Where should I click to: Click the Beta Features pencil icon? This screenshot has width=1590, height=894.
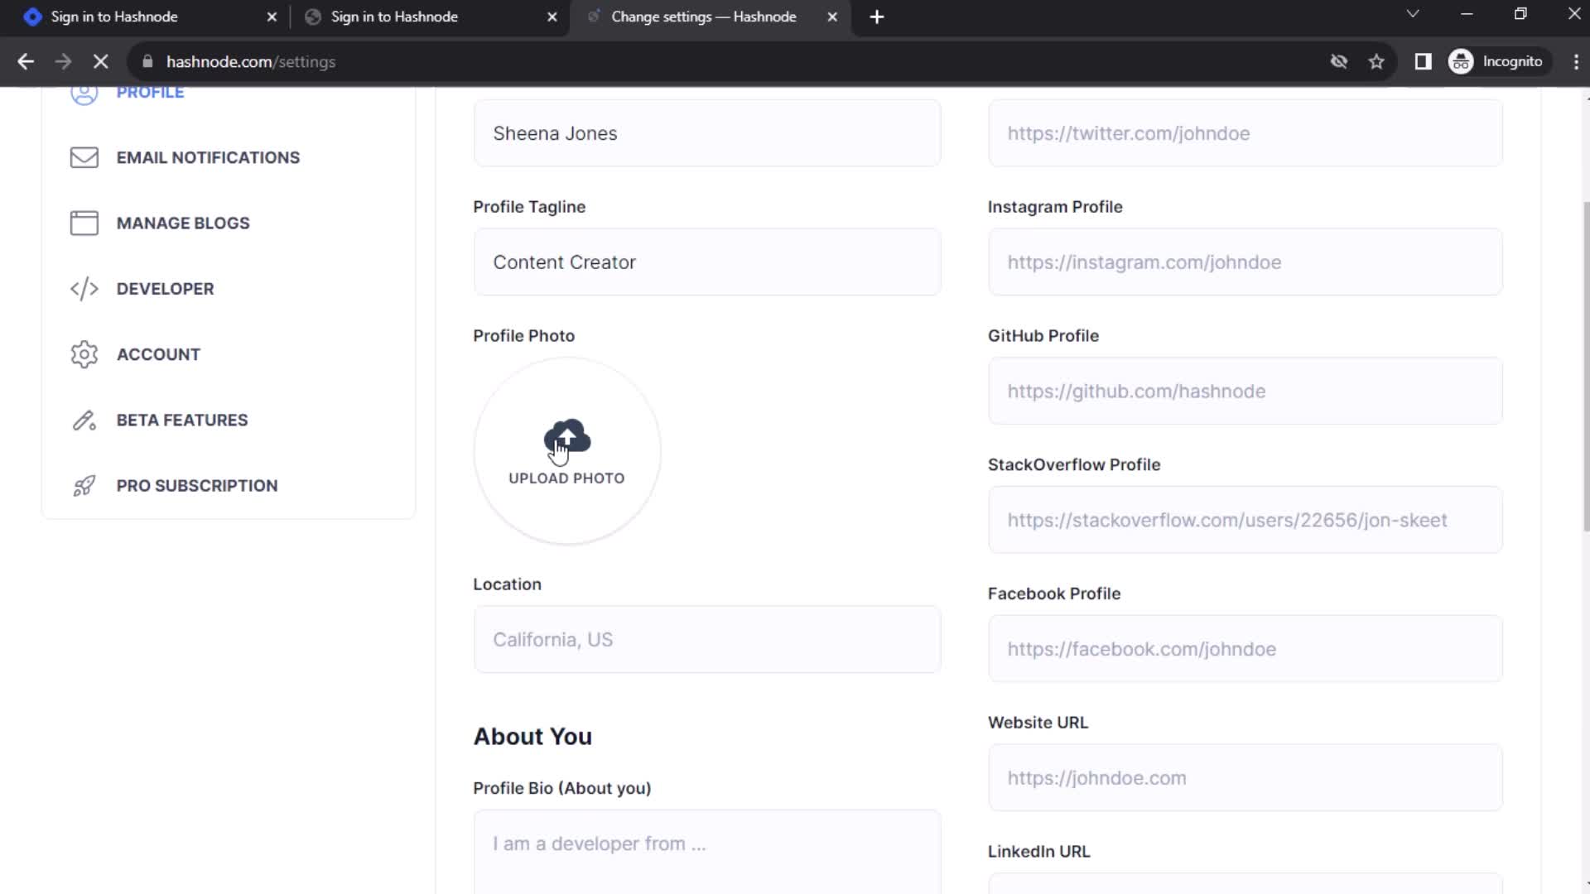coord(84,421)
